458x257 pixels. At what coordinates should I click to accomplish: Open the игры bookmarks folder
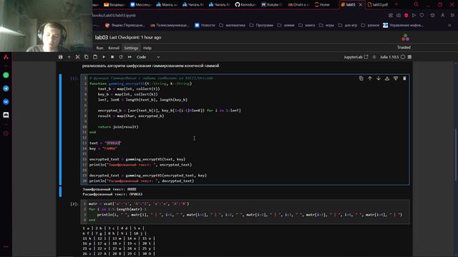coord(326,26)
